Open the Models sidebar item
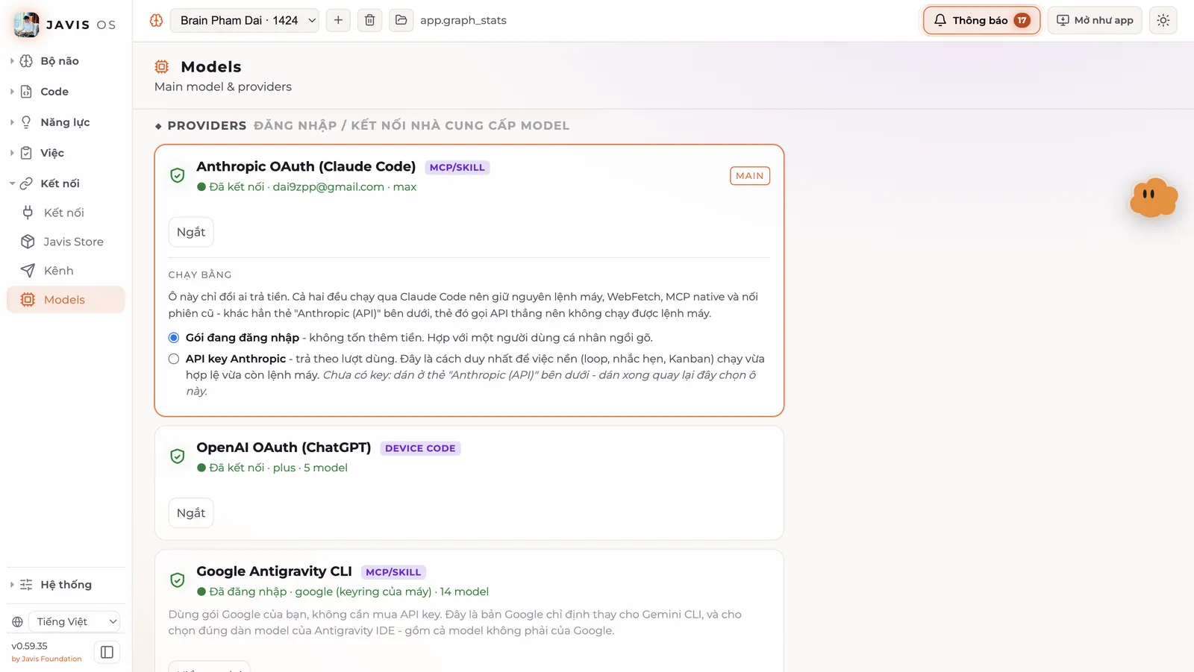1194x672 pixels. [x=66, y=300]
